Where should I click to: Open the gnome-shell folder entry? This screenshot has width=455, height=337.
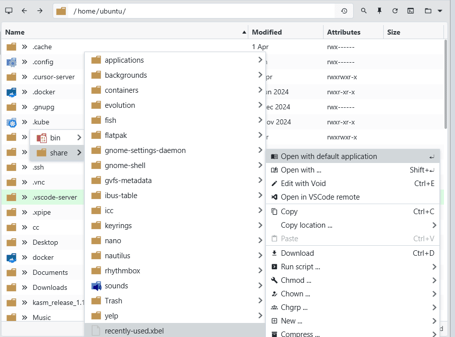click(125, 165)
